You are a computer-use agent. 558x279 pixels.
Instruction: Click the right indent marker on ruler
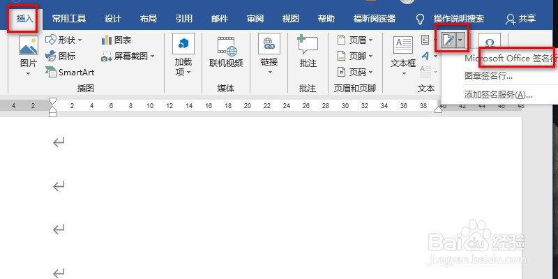point(439,110)
